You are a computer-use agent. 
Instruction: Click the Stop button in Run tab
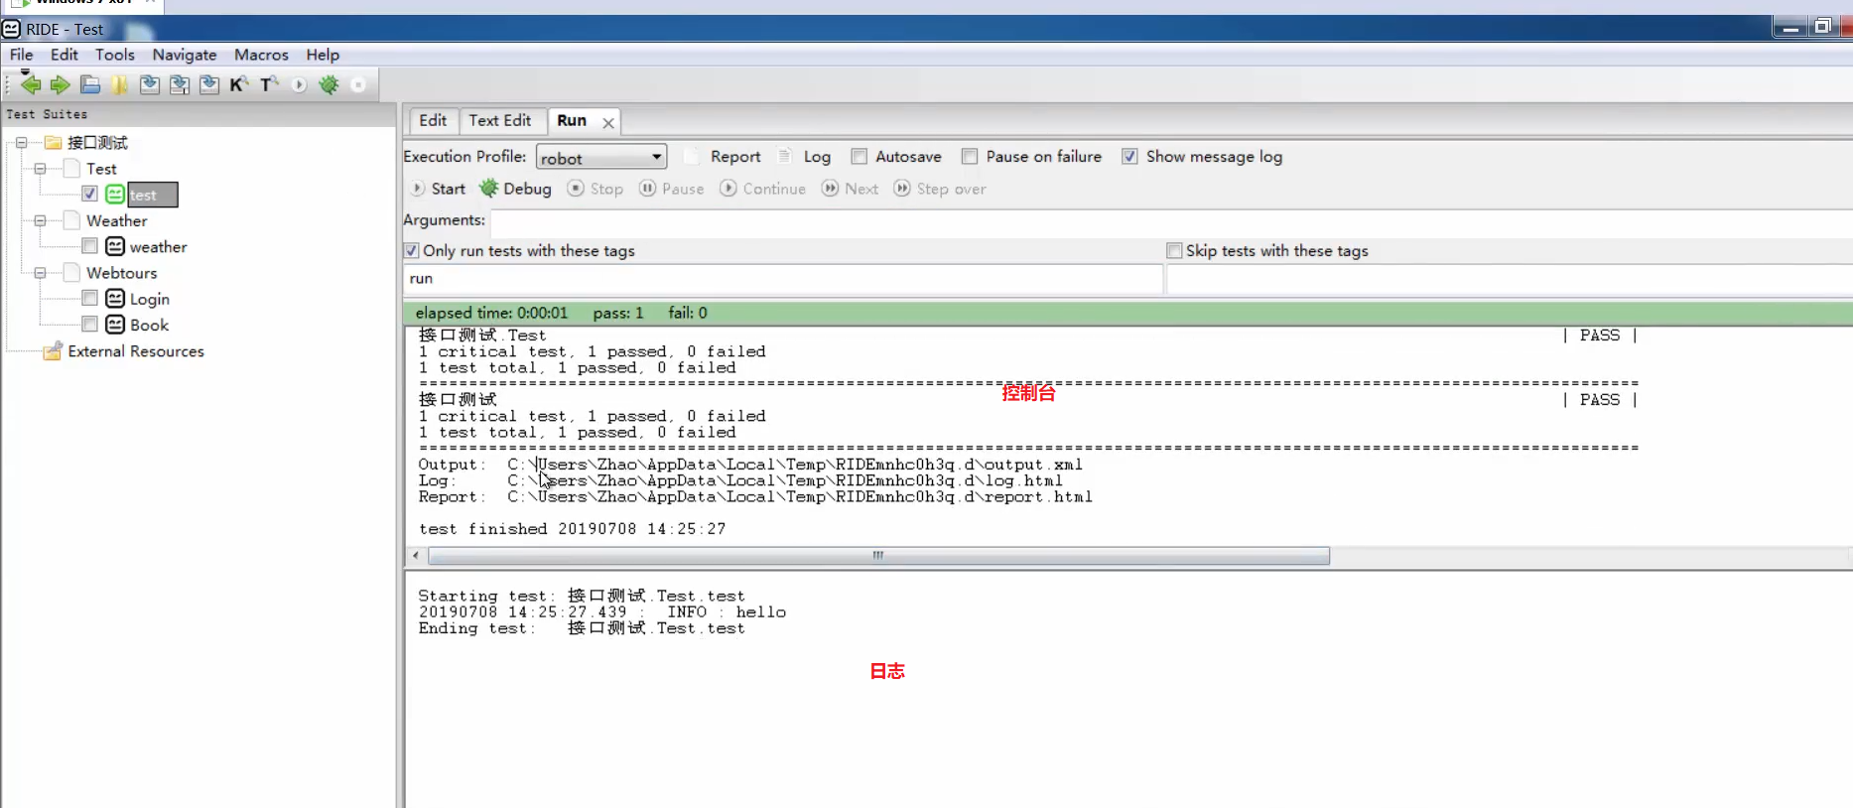point(596,189)
